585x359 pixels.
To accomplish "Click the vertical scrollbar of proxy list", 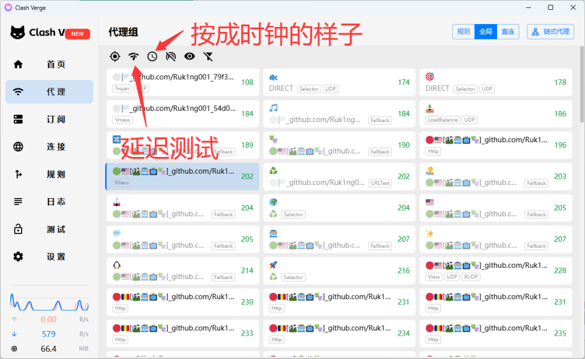I will [582, 84].
